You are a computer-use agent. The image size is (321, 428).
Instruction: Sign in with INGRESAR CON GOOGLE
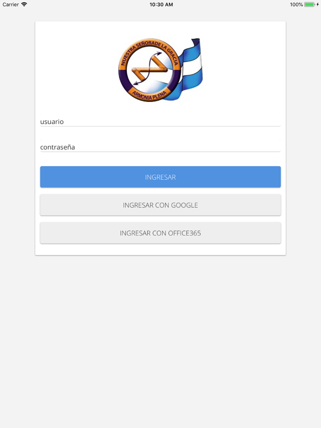160,205
